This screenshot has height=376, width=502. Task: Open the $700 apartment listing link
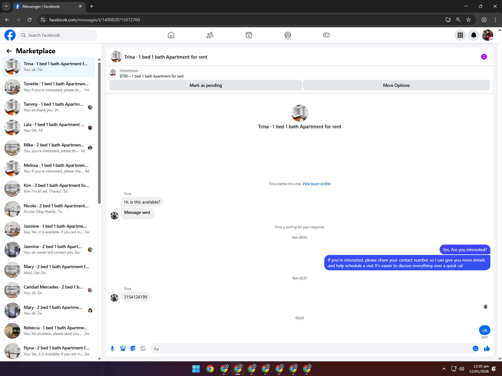[152, 76]
